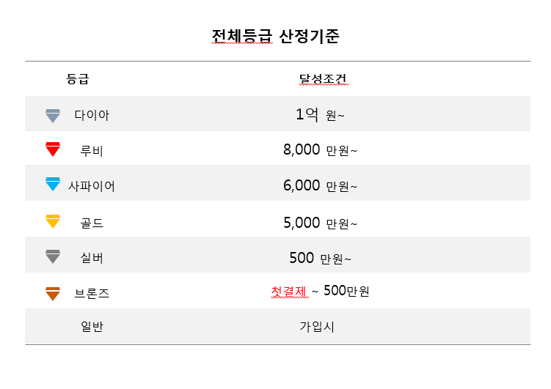
Task: Select the 달성조건 column header
Action: 324,79
